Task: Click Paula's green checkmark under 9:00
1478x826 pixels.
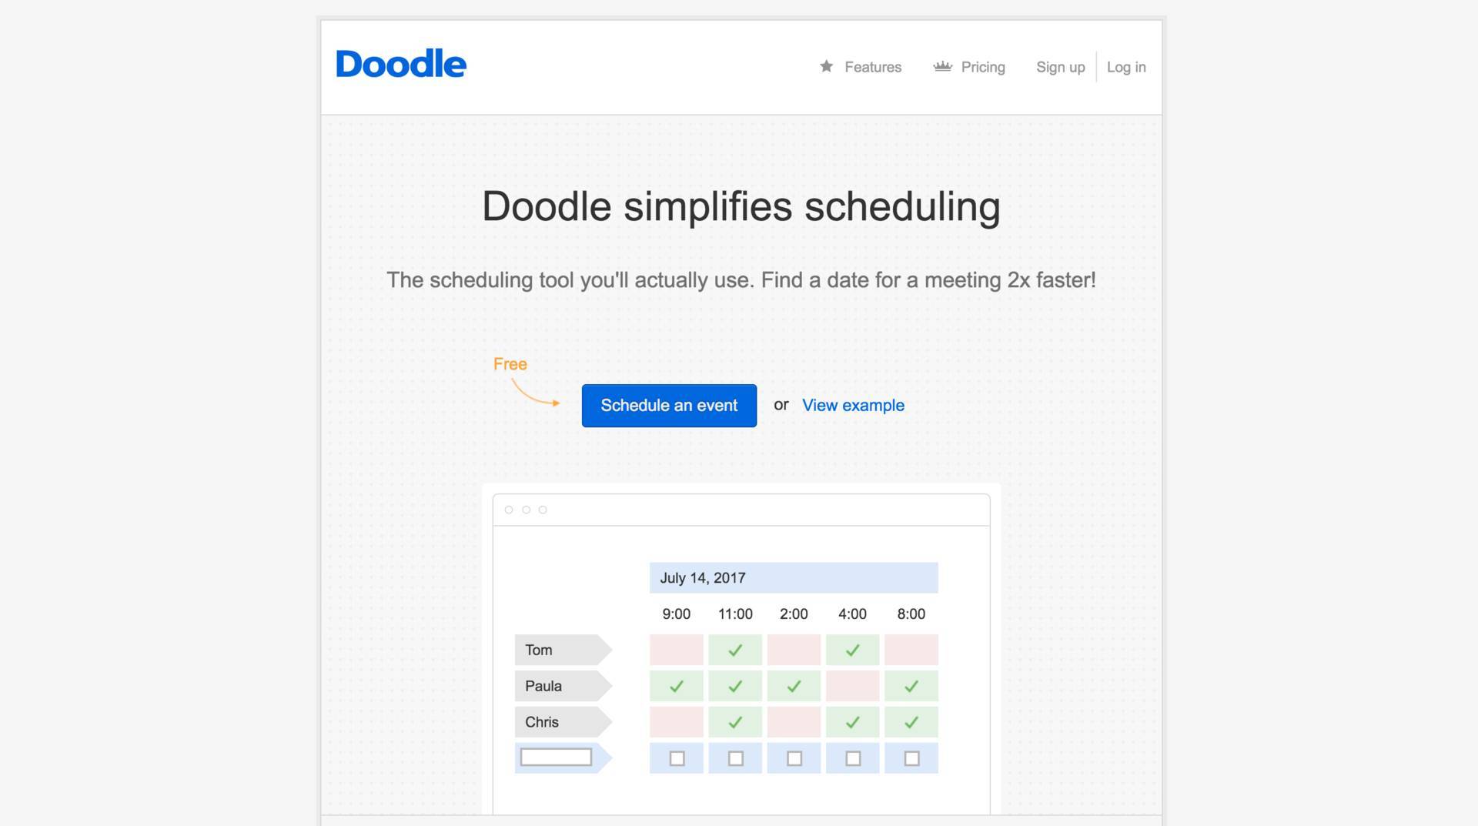Action: [x=677, y=687]
